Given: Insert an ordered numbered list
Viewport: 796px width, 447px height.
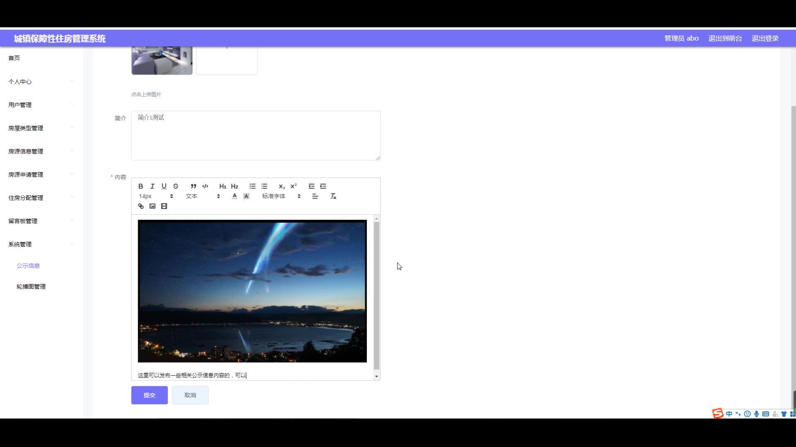Looking at the screenshot, I should pos(252,186).
